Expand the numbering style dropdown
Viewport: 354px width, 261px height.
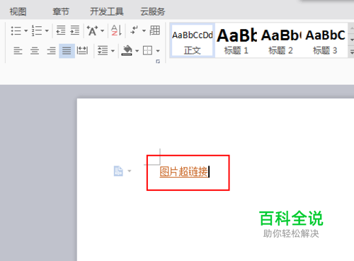[47, 30]
